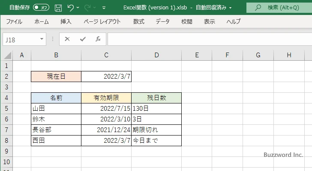312x171 pixels.
Task: Click the search magnifier icon
Action: 258,8
